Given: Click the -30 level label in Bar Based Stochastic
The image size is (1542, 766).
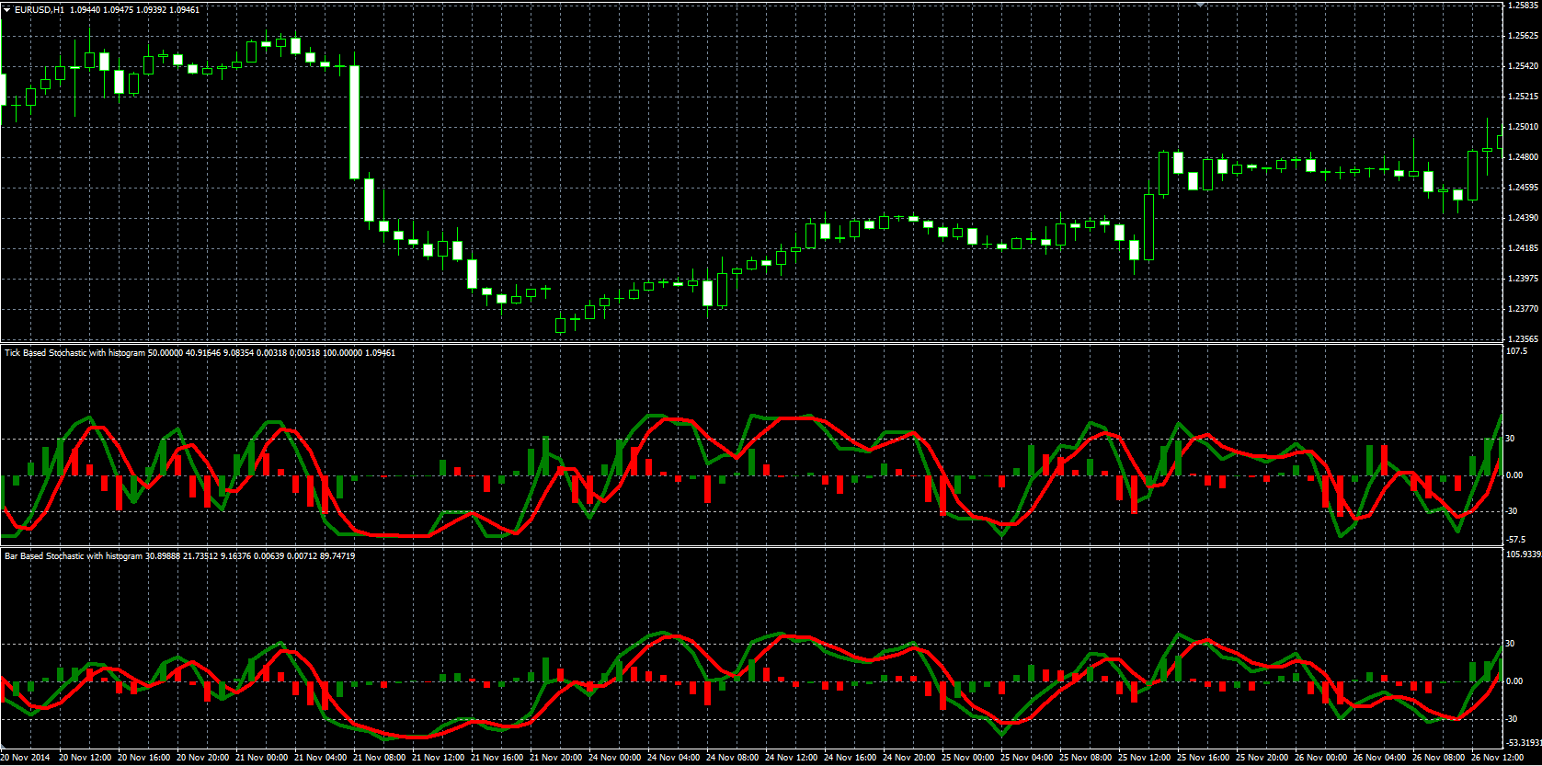Looking at the screenshot, I should tap(1512, 719).
